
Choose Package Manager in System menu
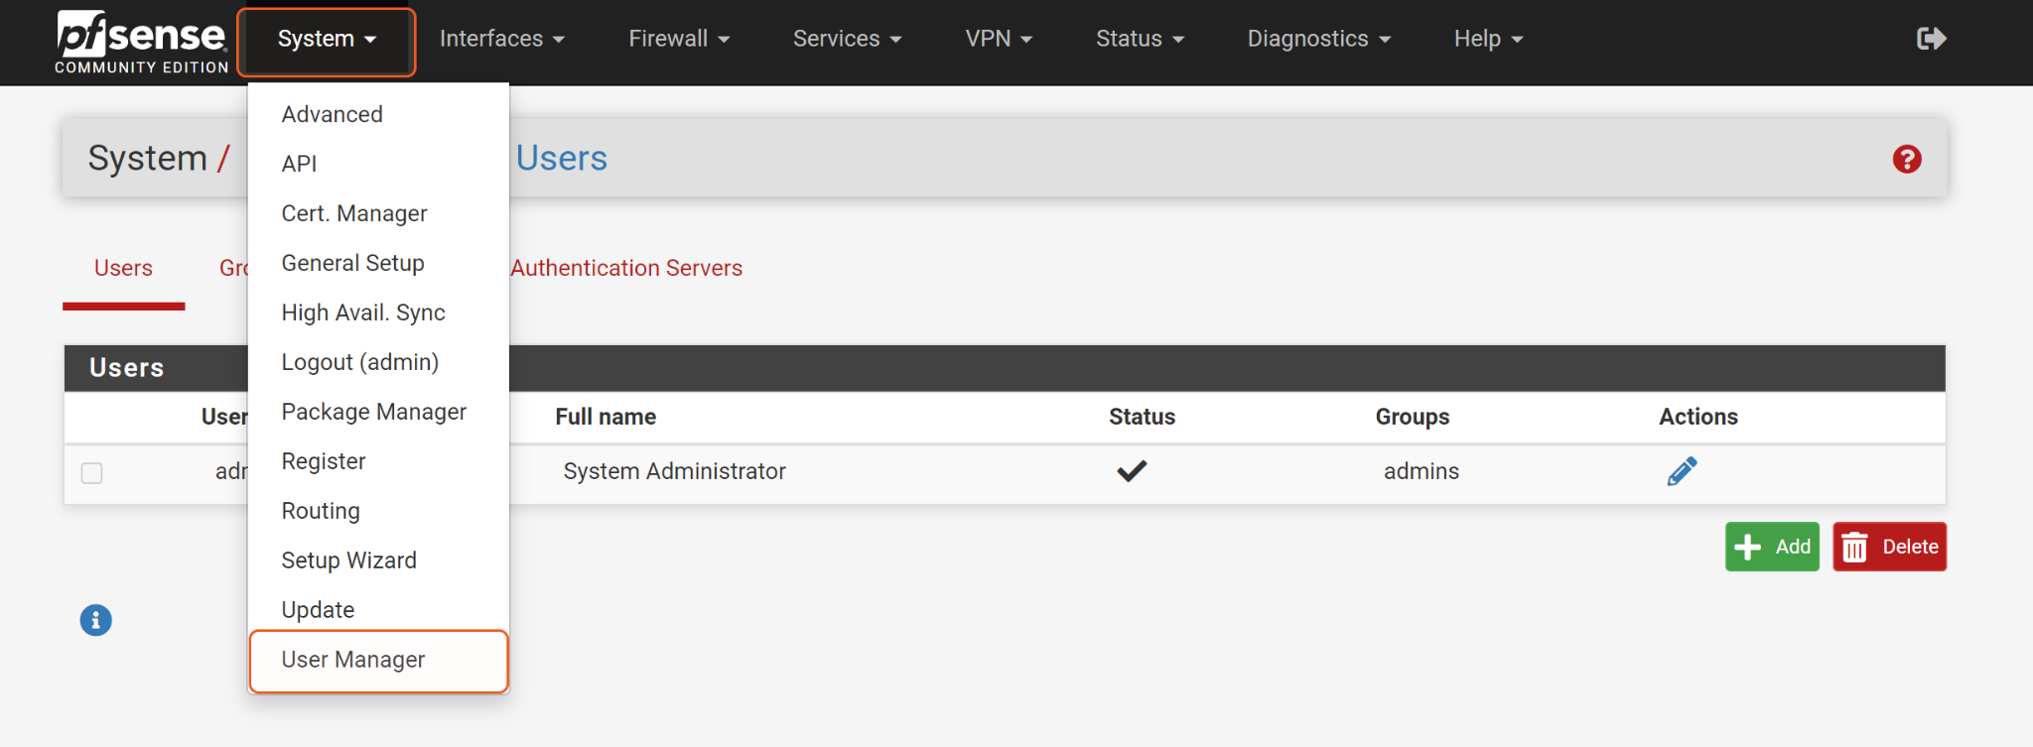coord(373,412)
